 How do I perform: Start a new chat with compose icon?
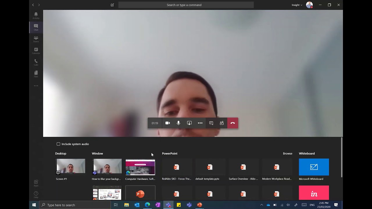click(112, 5)
